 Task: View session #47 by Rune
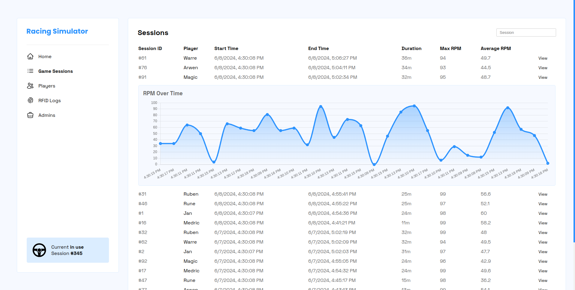coord(543,280)
